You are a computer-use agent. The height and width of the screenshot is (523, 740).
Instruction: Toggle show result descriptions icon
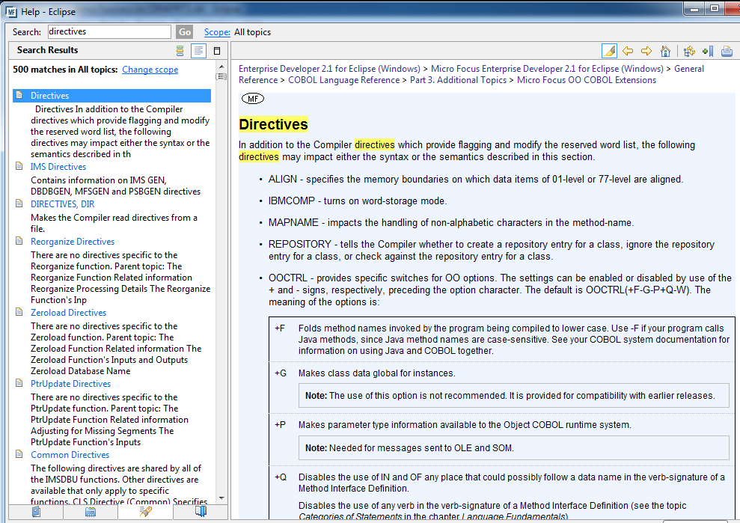tap(198, 51)
